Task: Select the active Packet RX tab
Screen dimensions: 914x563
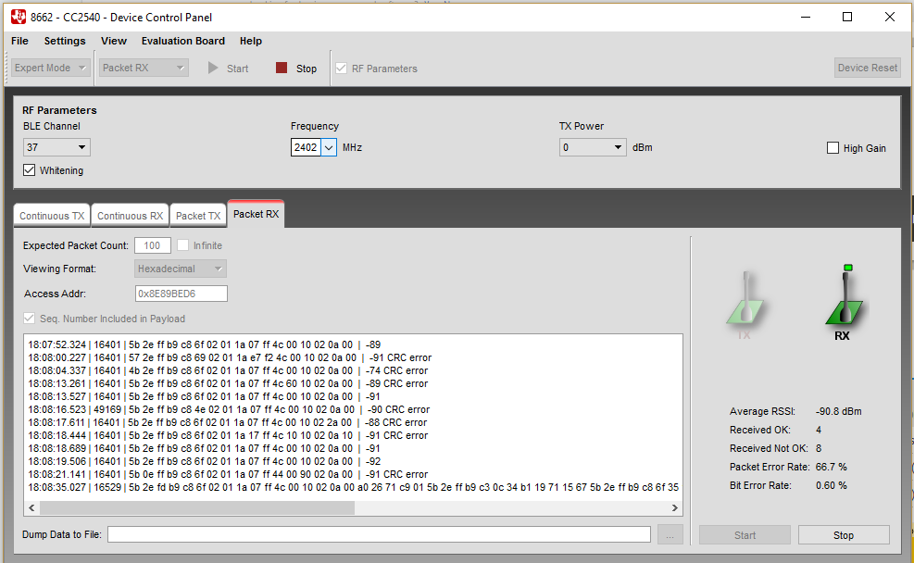Action: (x=256, y=214)
